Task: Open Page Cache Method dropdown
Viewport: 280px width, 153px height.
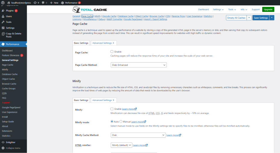Action: coord(138,65)
